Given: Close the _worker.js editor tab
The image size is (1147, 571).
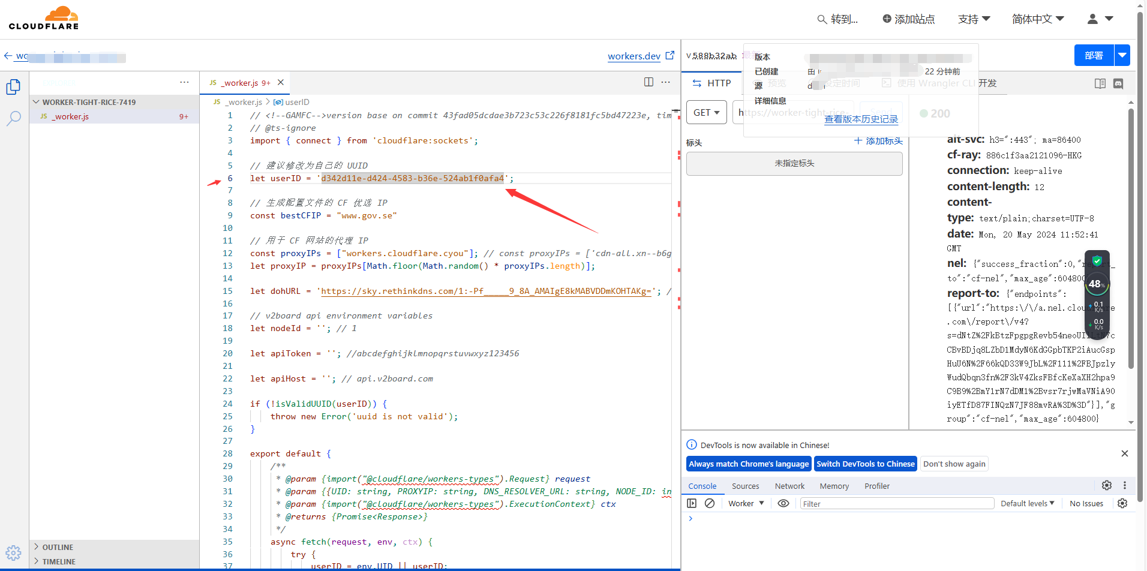Looking at the screenshot, I should [280, 82].
